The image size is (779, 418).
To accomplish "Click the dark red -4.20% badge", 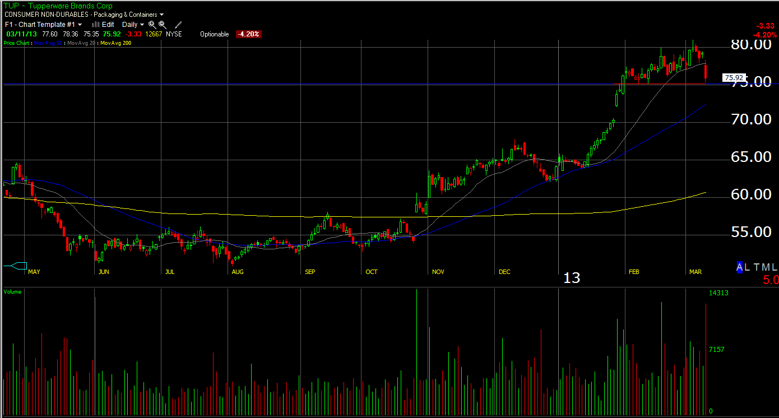I will click(x=248, y=34).
